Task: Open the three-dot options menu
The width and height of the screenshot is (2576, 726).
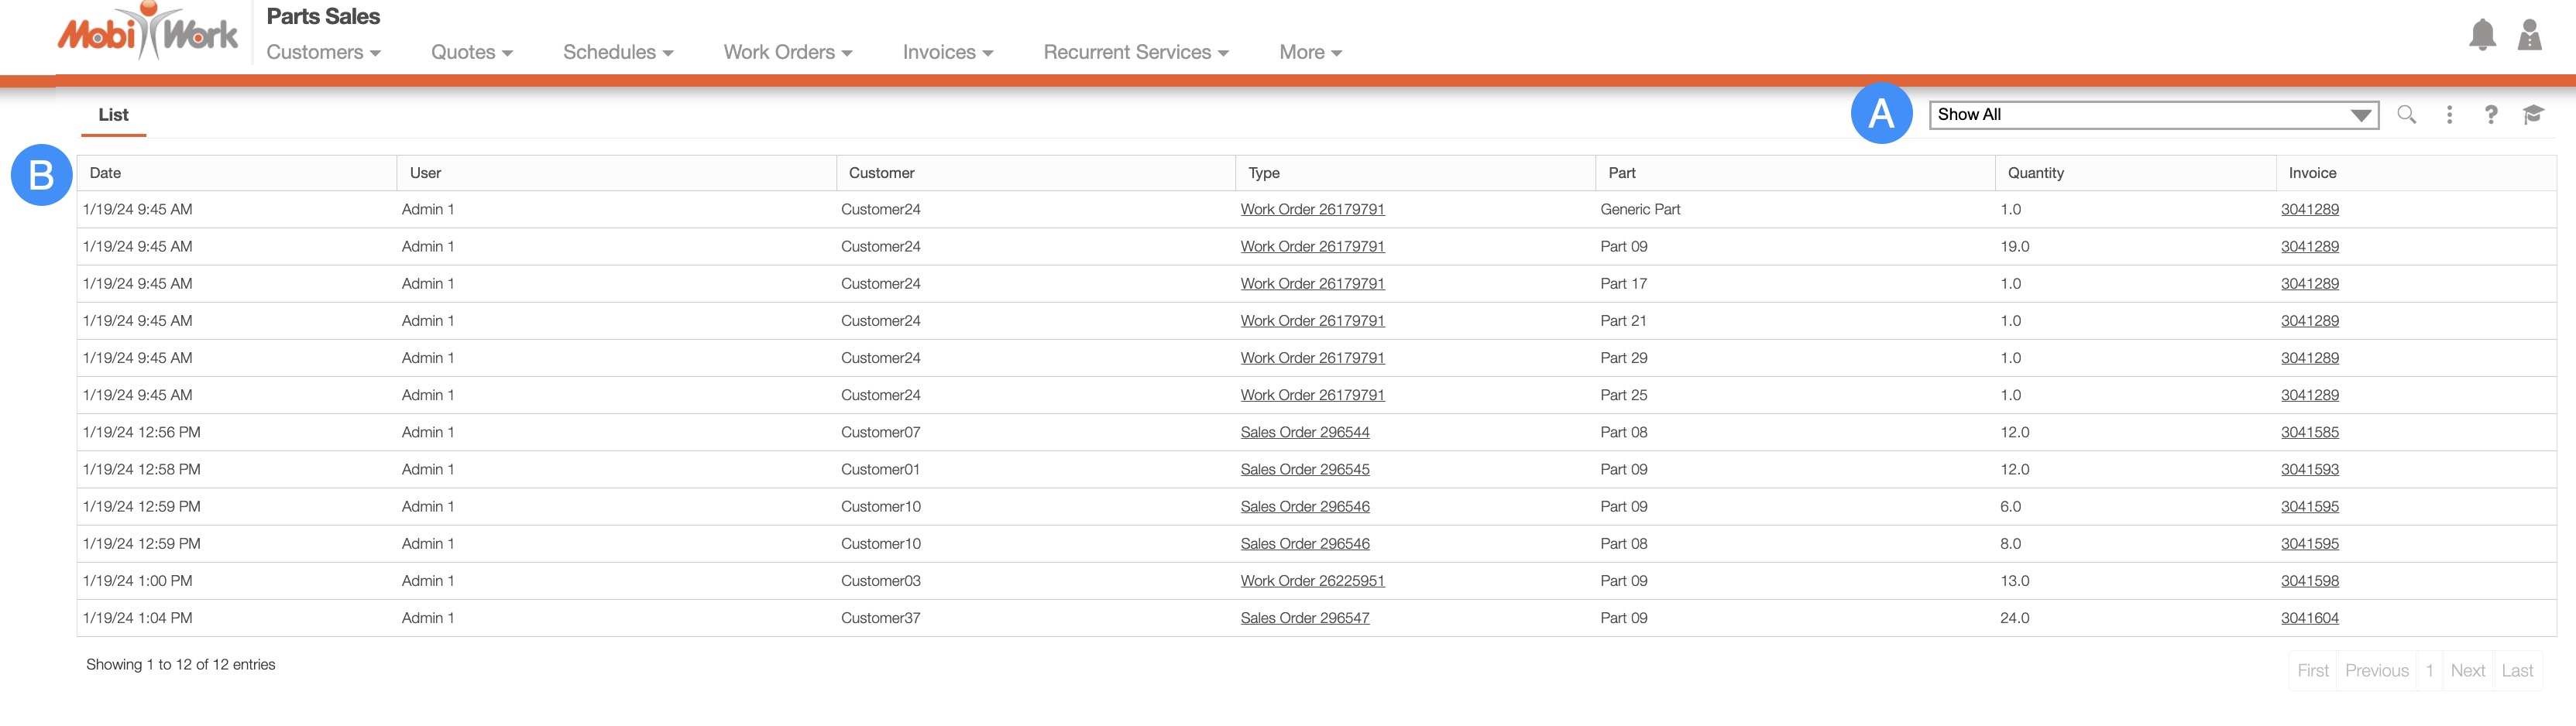Action: click(x=2449, y=115)
